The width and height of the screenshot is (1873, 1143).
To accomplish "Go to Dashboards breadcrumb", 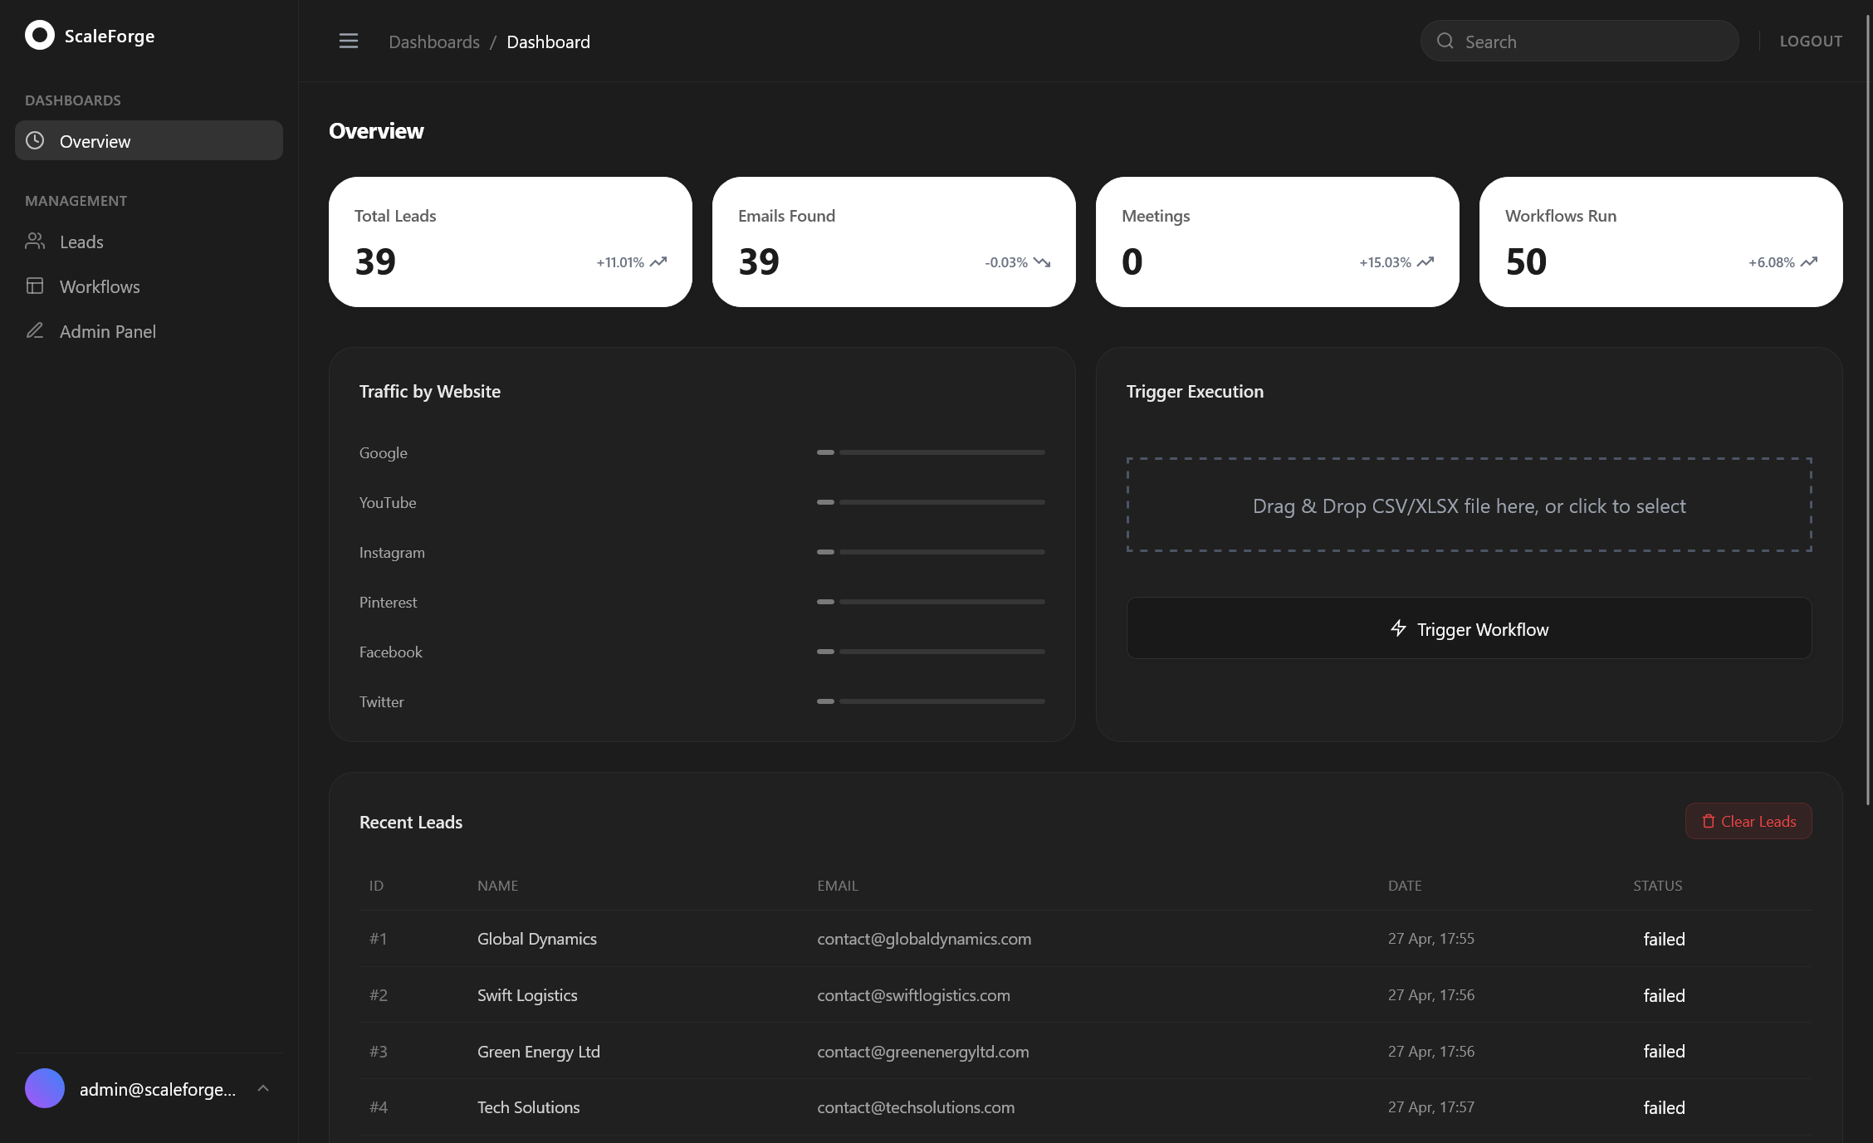I will (434, 42).
